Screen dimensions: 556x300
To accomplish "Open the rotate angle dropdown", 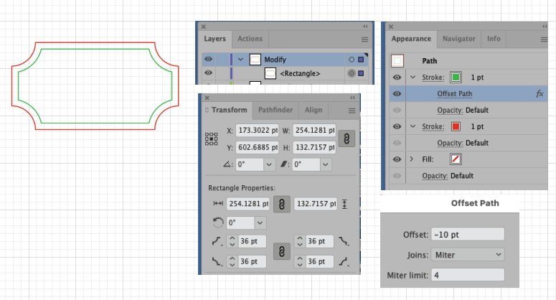I will point(269,164).
